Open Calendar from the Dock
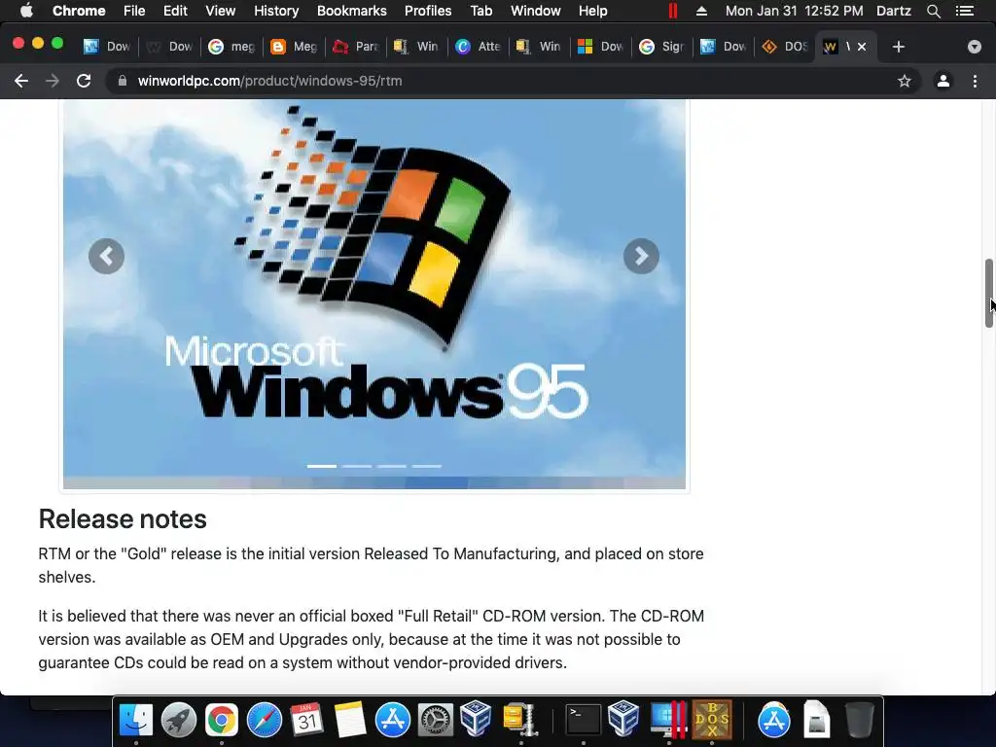The height and width of the screenshot is (747, 996). point(306,720)
